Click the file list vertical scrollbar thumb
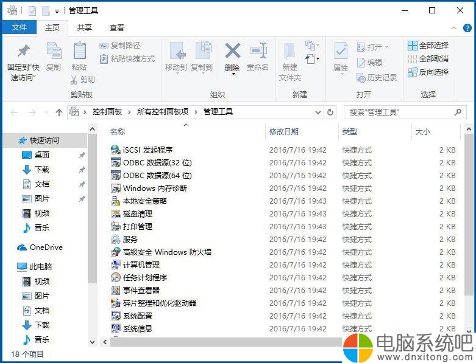This screenshot has height=363, width=476. click(469, 215)
